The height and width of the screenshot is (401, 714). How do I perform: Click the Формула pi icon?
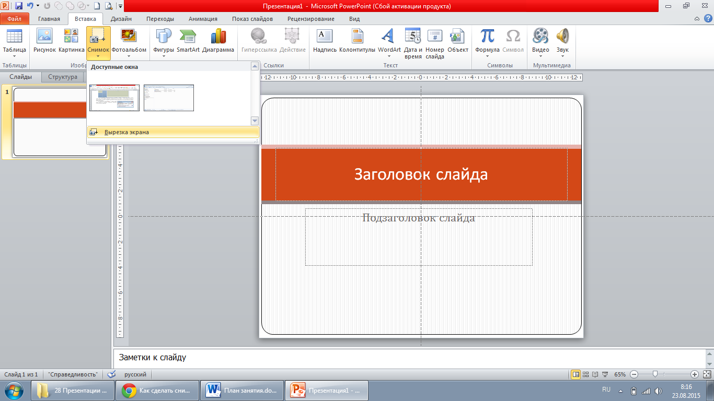pyautogui.click(x=487, y=36)
